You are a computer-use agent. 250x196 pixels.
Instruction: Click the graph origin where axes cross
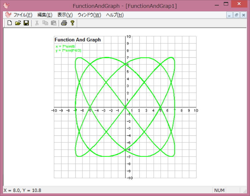click(x=125, y=107)
